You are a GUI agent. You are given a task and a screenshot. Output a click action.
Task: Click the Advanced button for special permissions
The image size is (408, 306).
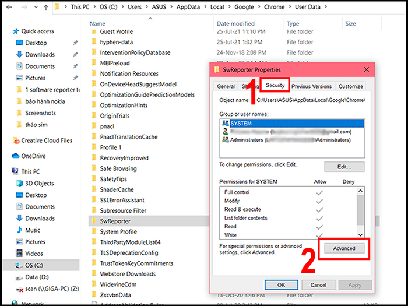pos(344,248)
